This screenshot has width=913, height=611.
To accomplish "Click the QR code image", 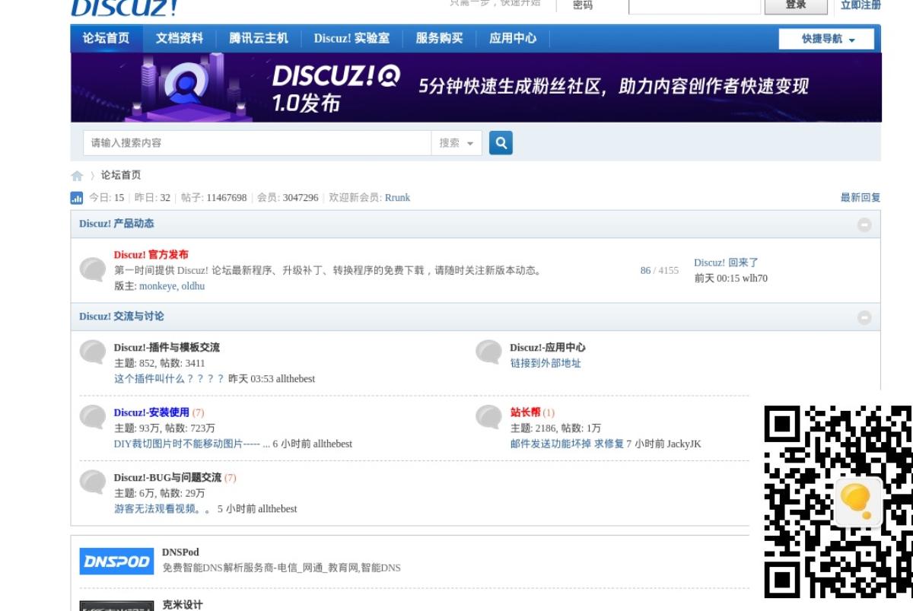I will pyautogui.click(x=838, y=501).
